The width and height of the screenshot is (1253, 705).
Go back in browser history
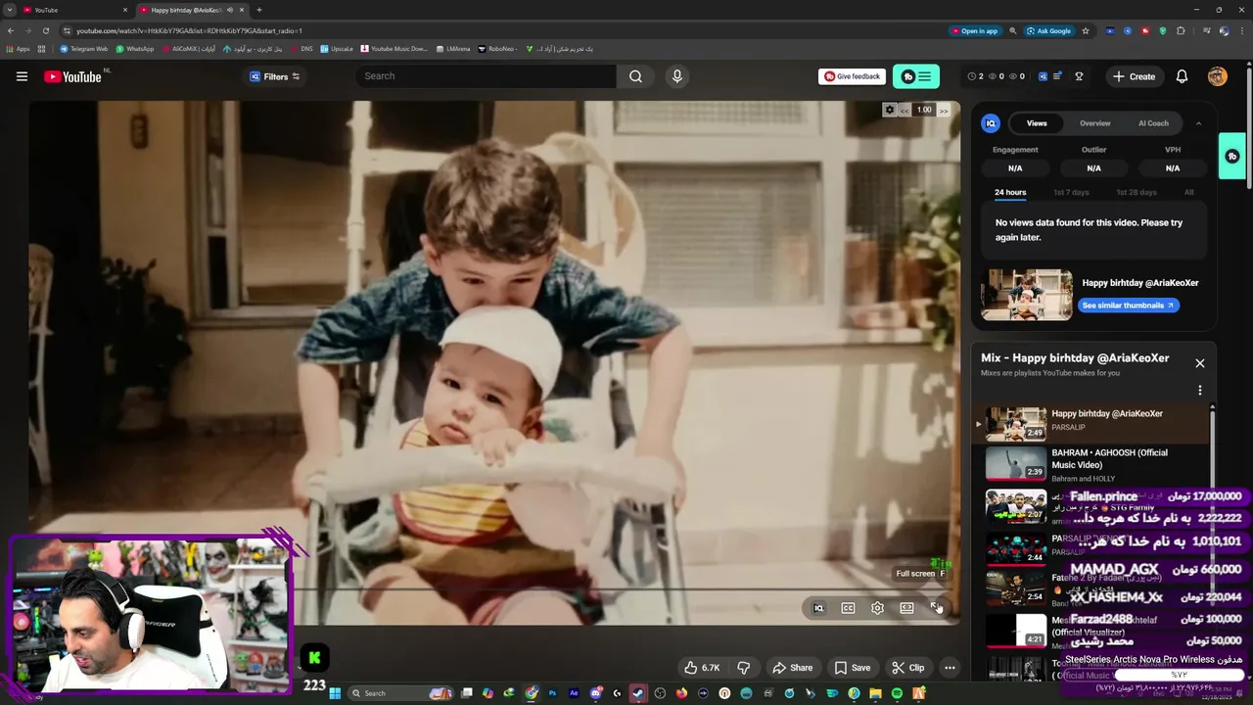pos(11,30)
